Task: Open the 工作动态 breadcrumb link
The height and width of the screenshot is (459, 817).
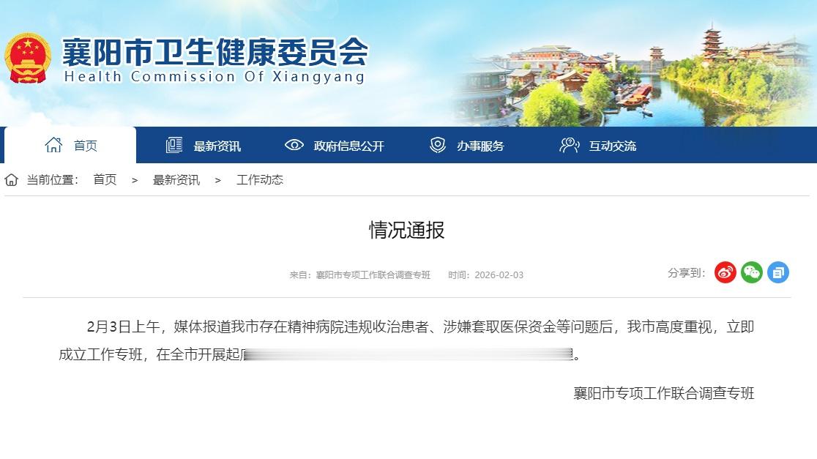Action: point(260,179)
